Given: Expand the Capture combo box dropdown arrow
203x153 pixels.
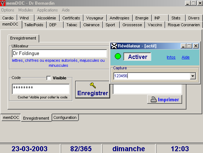Looking at the screenshot, I should click(x=193, y=76).
